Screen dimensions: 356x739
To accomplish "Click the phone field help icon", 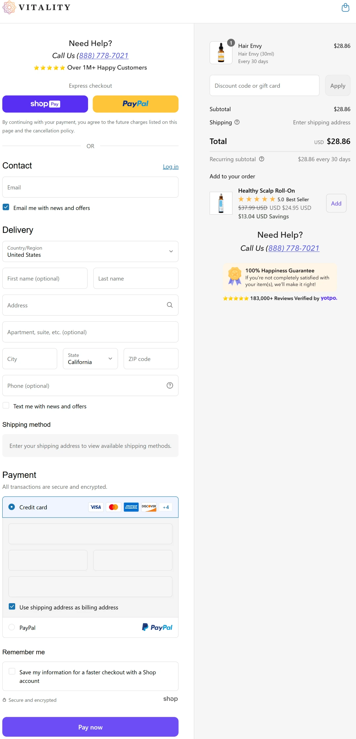I will pyautogui.click(x=170, y=386).
